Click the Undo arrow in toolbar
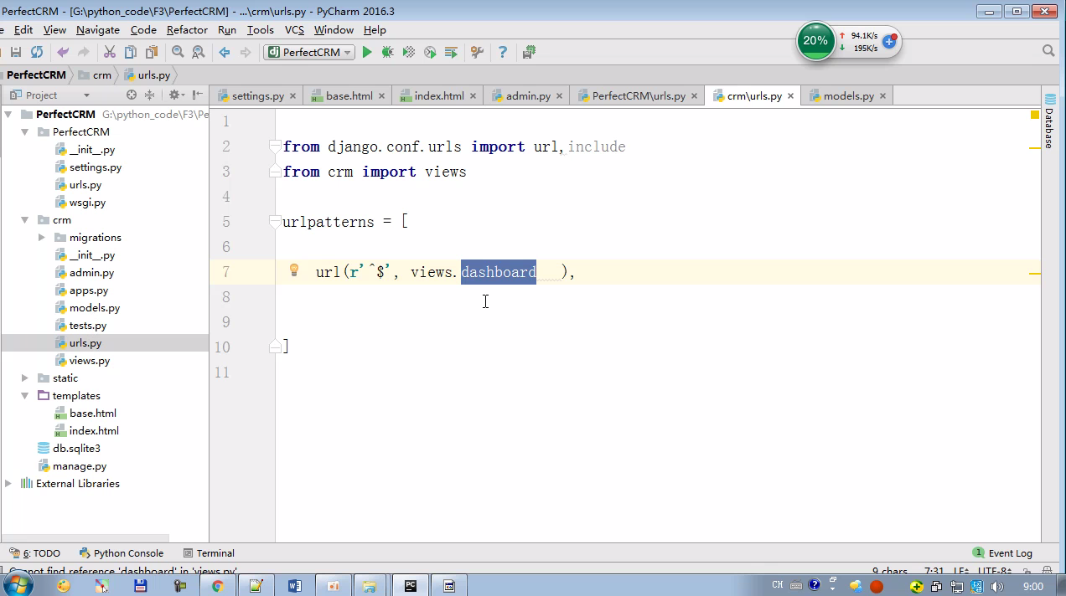 click(x=63, y=52)
